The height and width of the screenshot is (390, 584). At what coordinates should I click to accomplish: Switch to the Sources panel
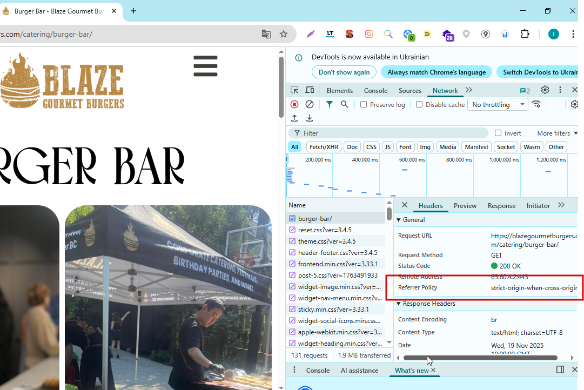point(410,91)
